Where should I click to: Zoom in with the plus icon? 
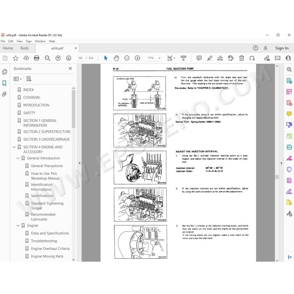pyautogui.click(x=137, y=58)
